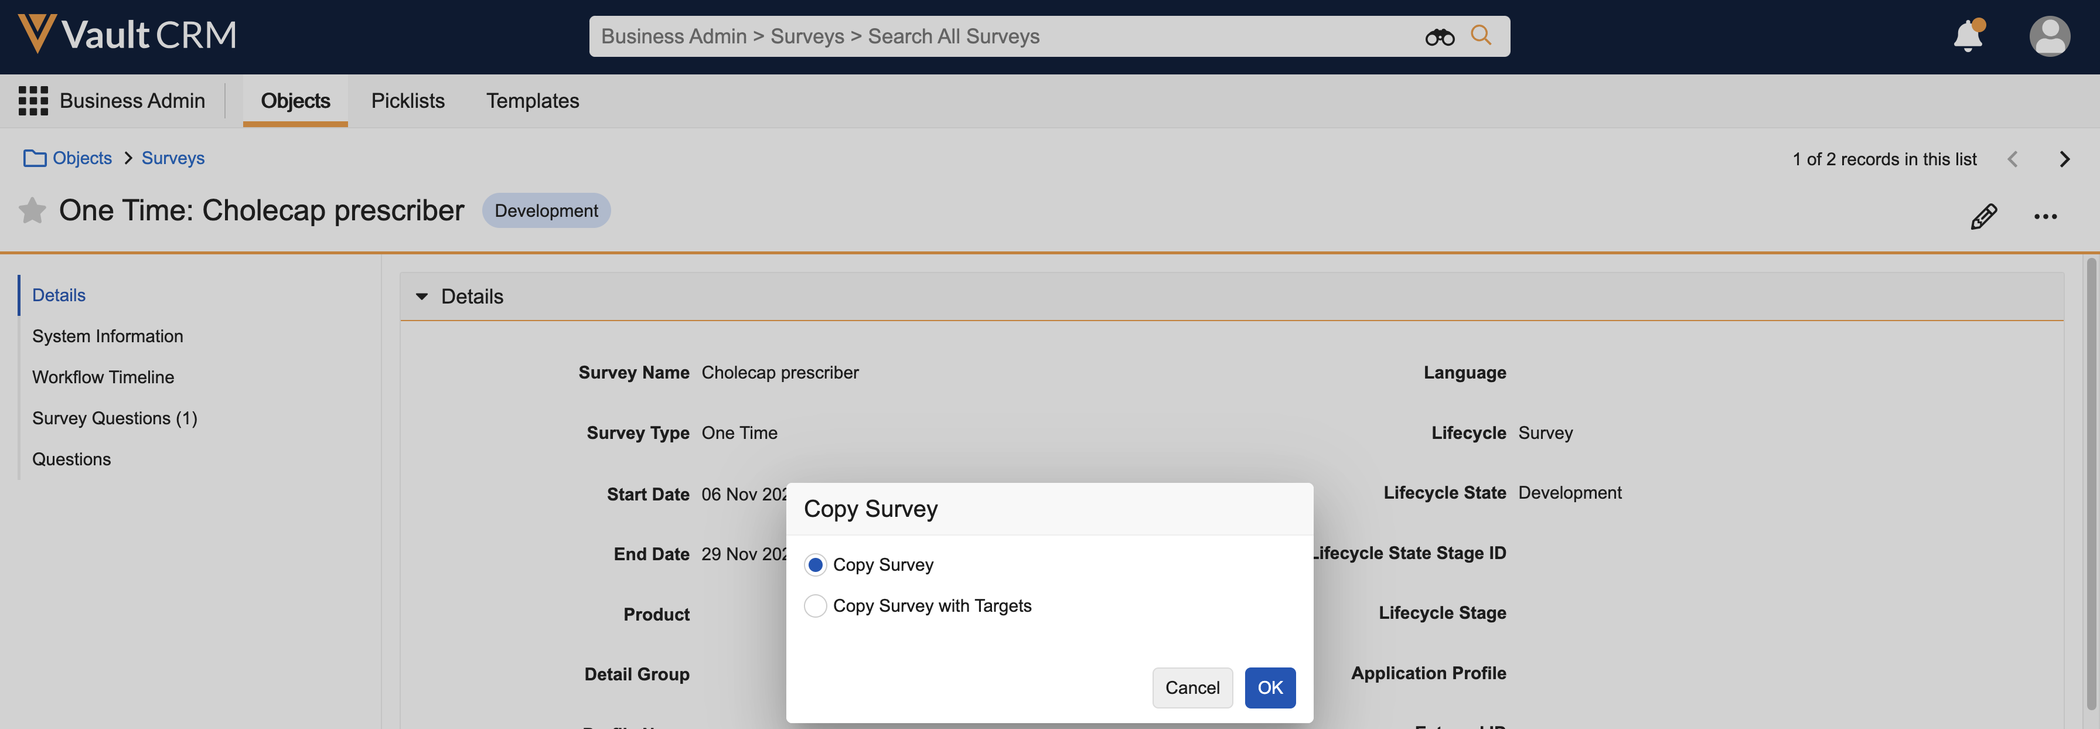
Task: Collapse the Details section triangle
Action: click(x=421, y=297)
